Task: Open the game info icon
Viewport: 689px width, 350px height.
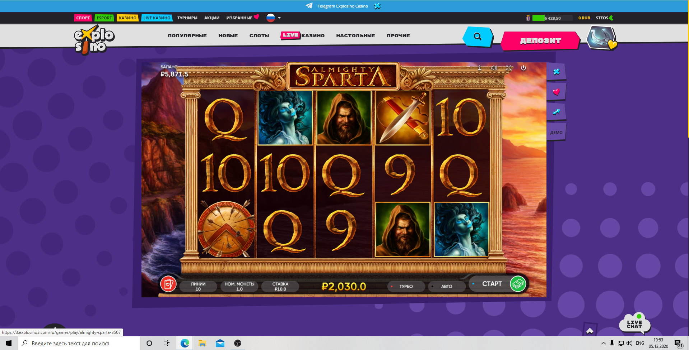Action: (x=479, y=68)
